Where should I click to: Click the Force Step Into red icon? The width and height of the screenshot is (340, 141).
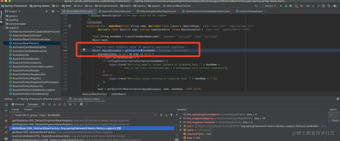click(x=59, y=104)
